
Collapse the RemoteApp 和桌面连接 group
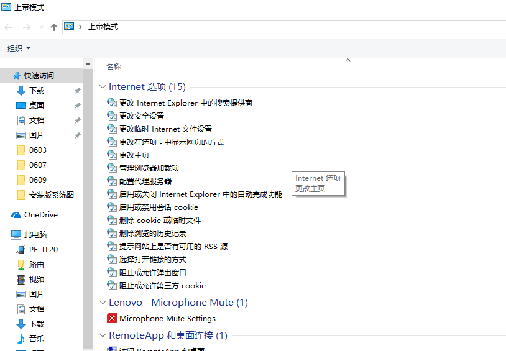103,335
